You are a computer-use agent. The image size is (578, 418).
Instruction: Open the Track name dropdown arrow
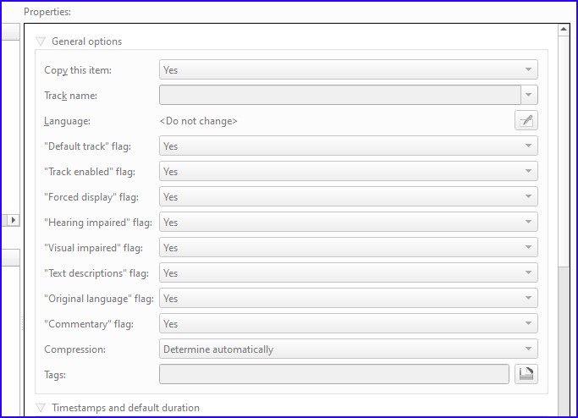coord(530,96)
